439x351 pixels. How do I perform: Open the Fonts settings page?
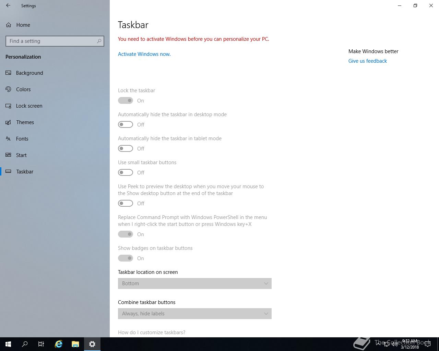coord(55,138)
